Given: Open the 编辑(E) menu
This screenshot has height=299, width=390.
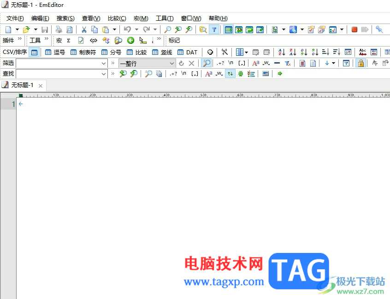Looking at the screenshot, I should point(40,18).
